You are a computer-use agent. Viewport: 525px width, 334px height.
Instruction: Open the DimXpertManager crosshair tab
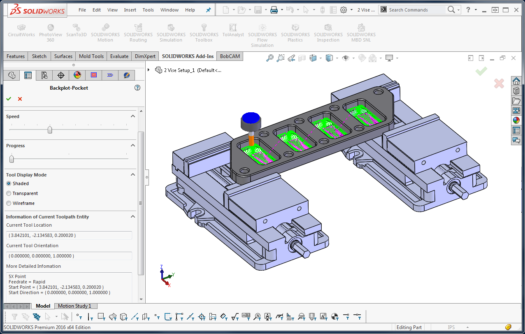pyautogui.click(x=61, y=75)
